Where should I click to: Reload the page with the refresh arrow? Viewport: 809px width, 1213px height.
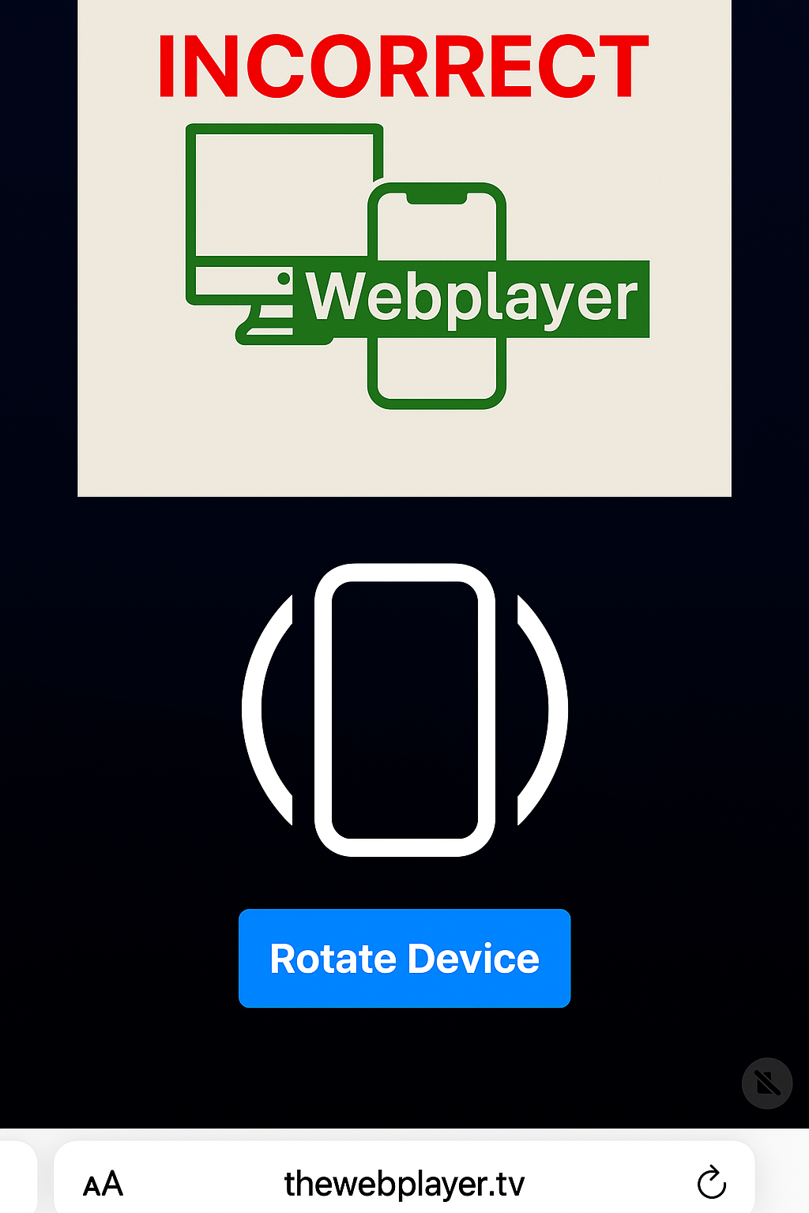point(711,1183)
